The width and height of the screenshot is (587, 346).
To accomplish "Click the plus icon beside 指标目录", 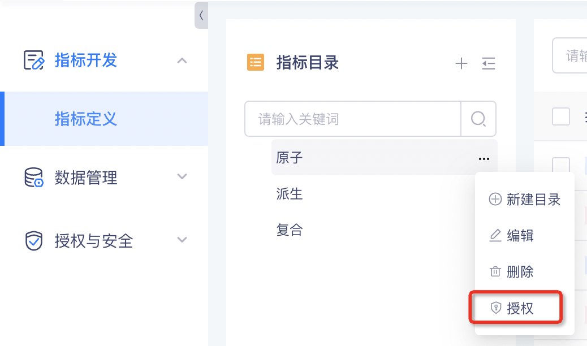I will (x=461, y=63).
